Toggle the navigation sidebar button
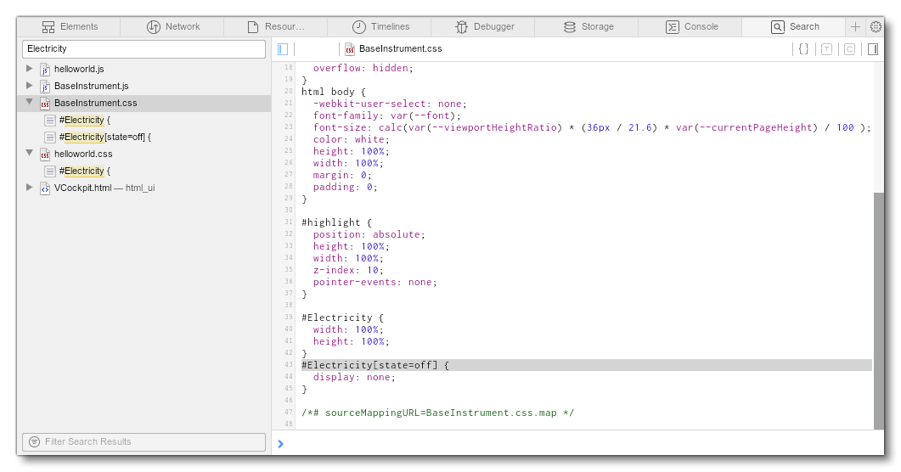Screen dimensions: 901x472 coord(283,48)
